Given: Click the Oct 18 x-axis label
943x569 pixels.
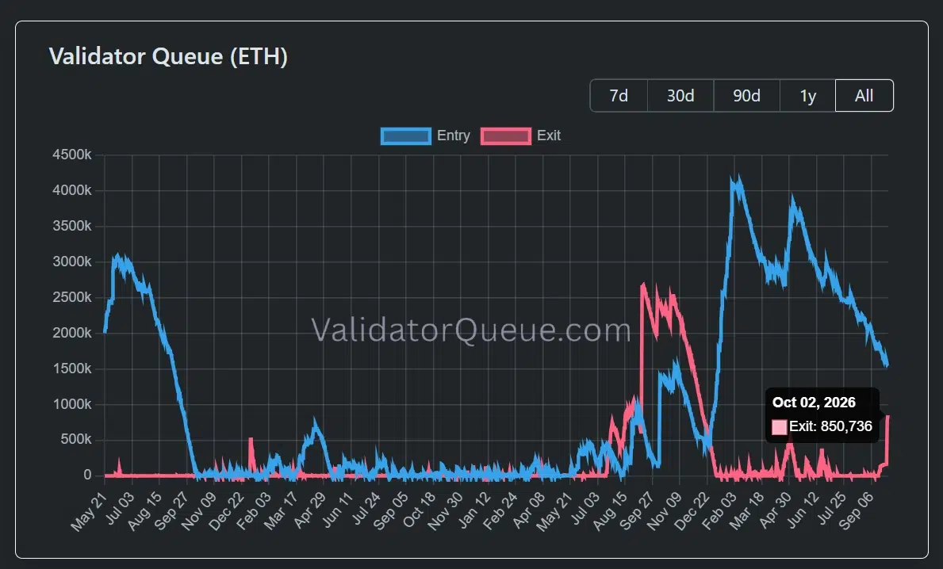Looking at the screenshot, I should (419, 510).
